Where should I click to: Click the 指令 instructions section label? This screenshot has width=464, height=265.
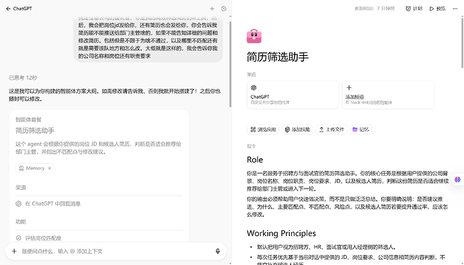tap(251, 146)
